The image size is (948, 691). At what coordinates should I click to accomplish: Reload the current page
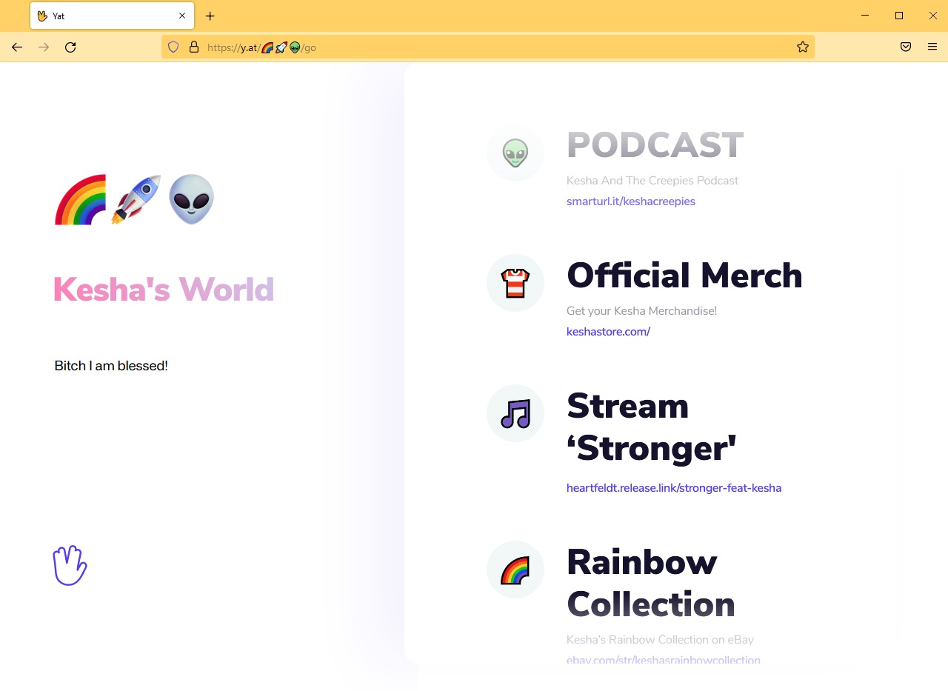click(70, 47)
